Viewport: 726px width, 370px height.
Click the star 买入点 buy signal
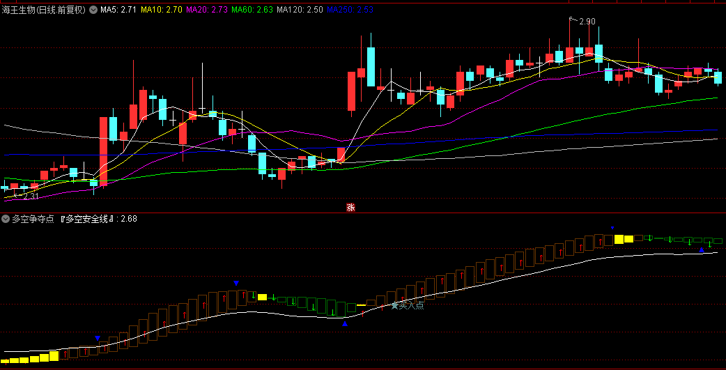click(x=408, y=305)
